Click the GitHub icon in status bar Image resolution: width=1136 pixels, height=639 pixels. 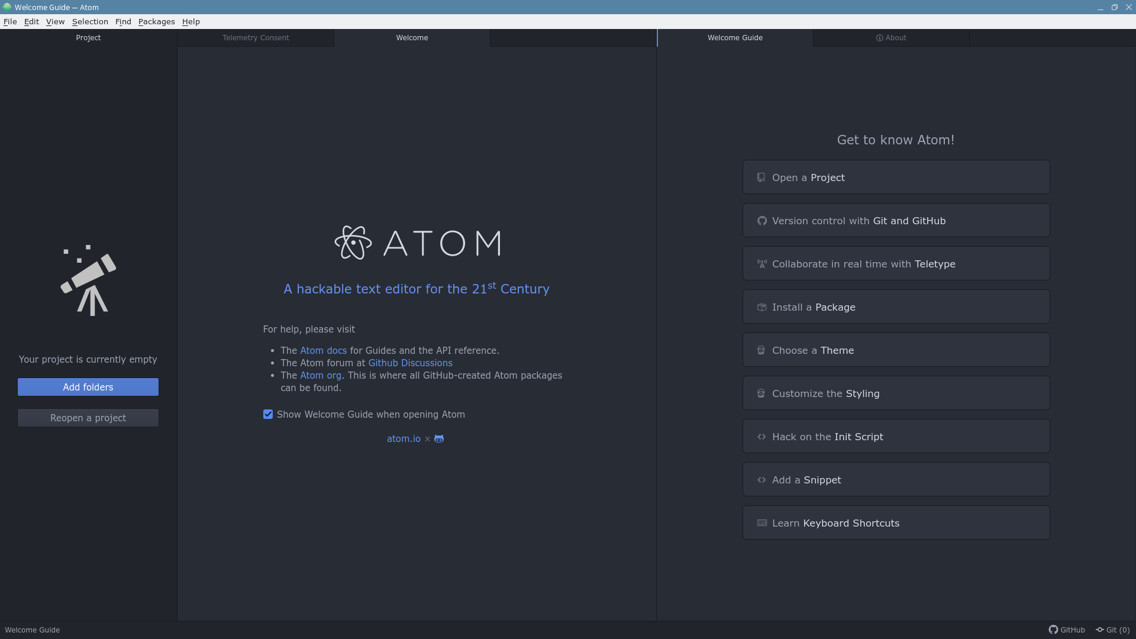pyautogui.click(x=1053, y=630)
